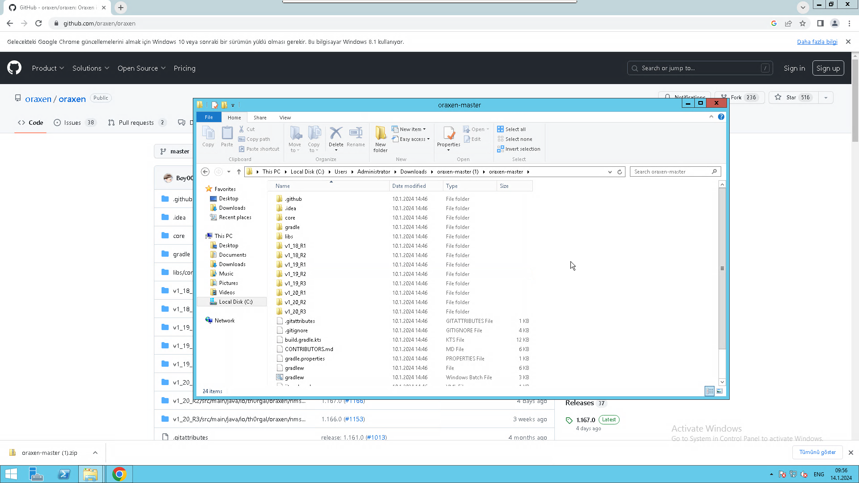Click Invert selection in the ribbon
The width and height of the screenshot is (859, 483).
(x=519, y=149)
